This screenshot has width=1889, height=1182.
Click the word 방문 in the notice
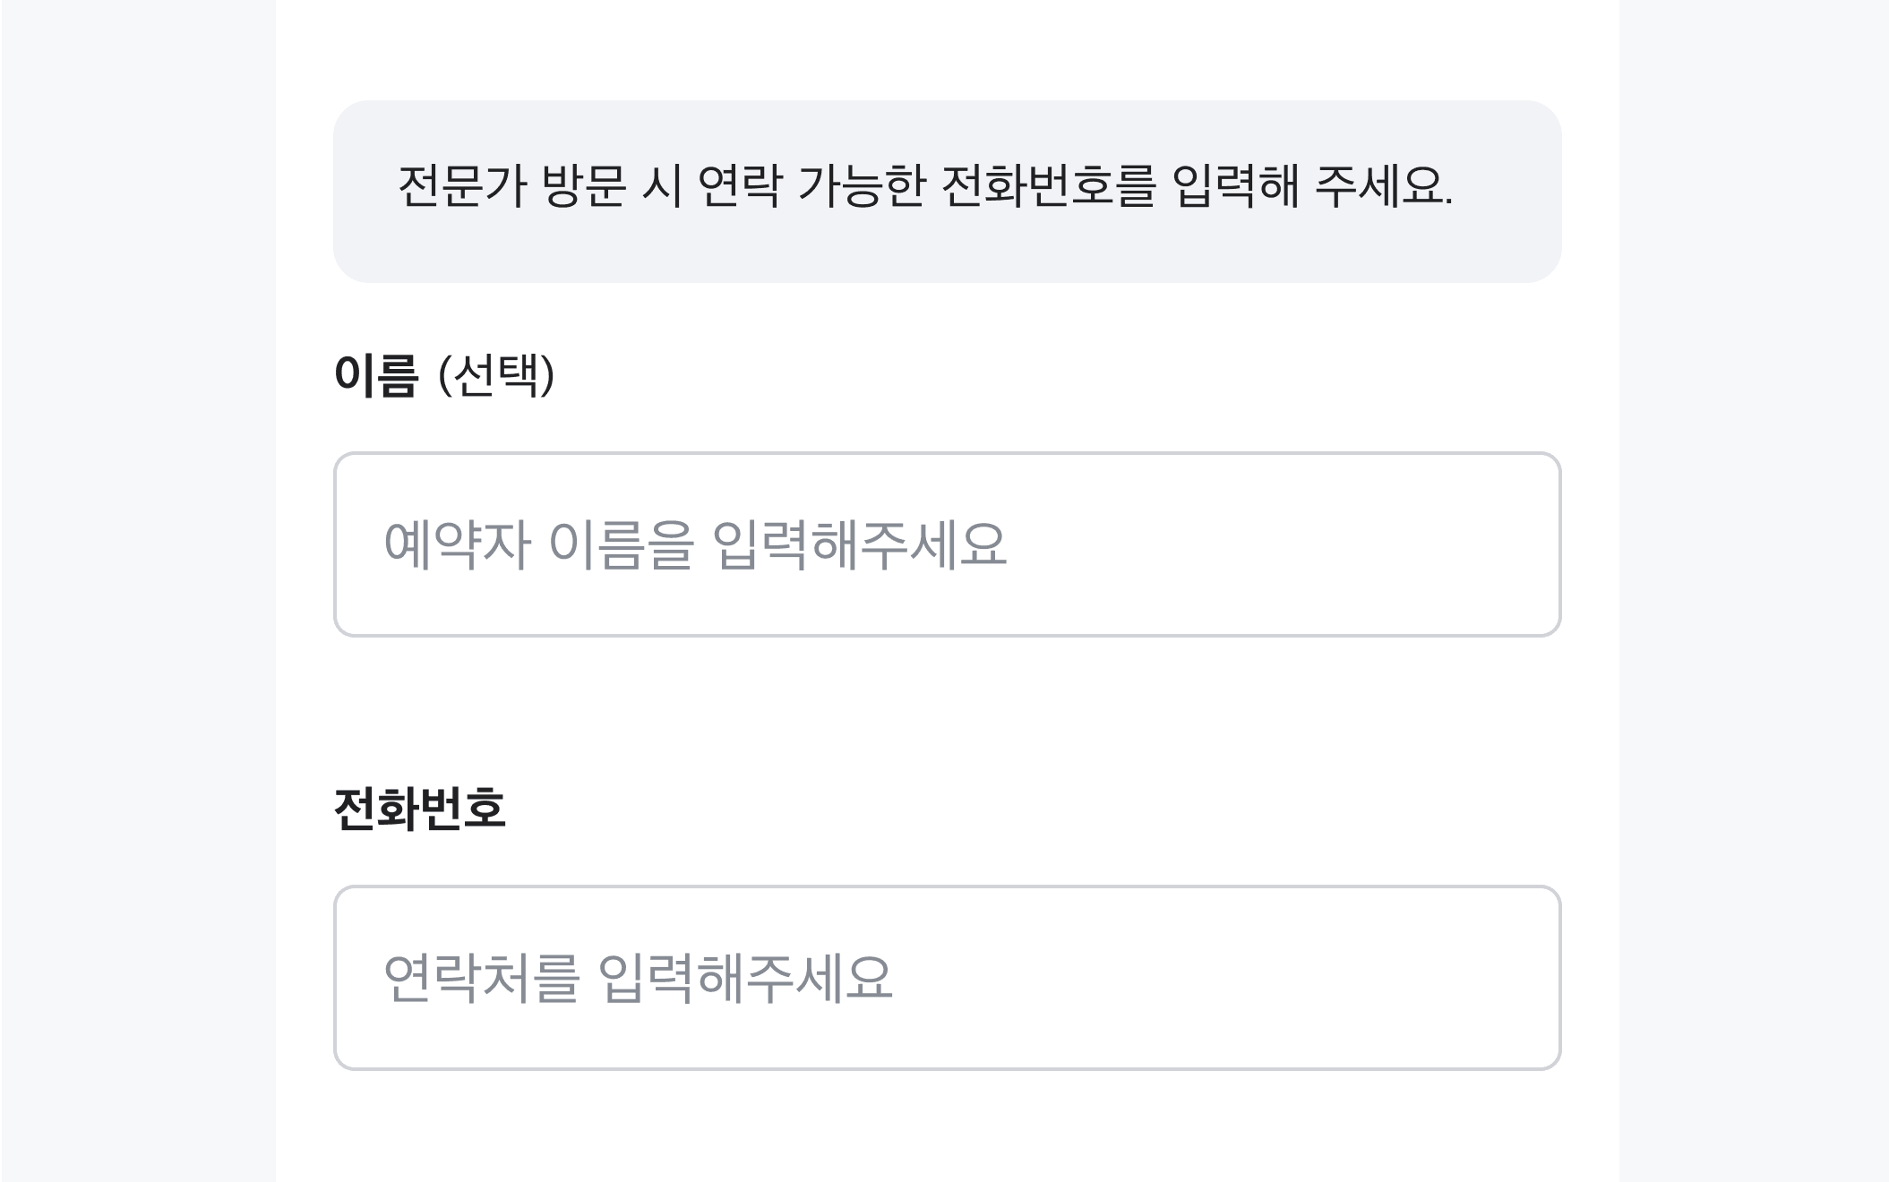click(583, 187)
